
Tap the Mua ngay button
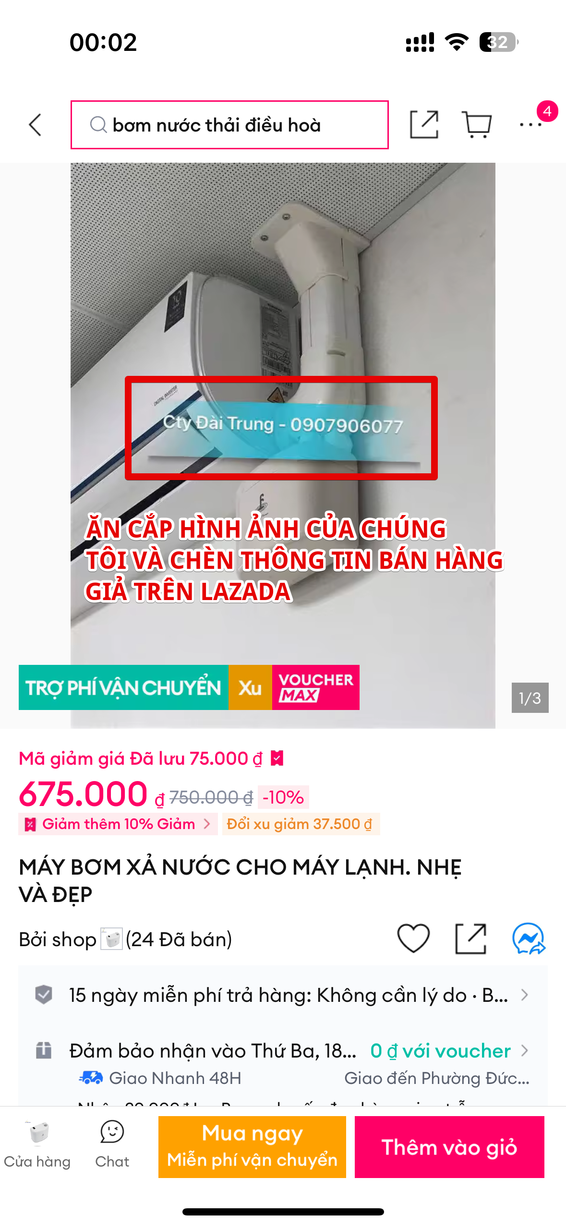click(x=252, y=1147)
